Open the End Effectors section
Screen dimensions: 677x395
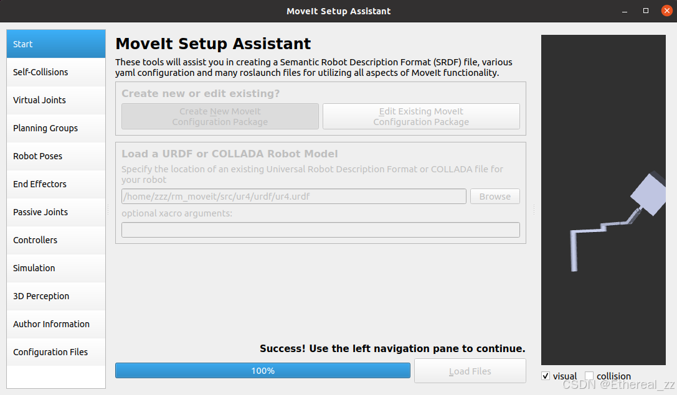[x=56, y=184]
